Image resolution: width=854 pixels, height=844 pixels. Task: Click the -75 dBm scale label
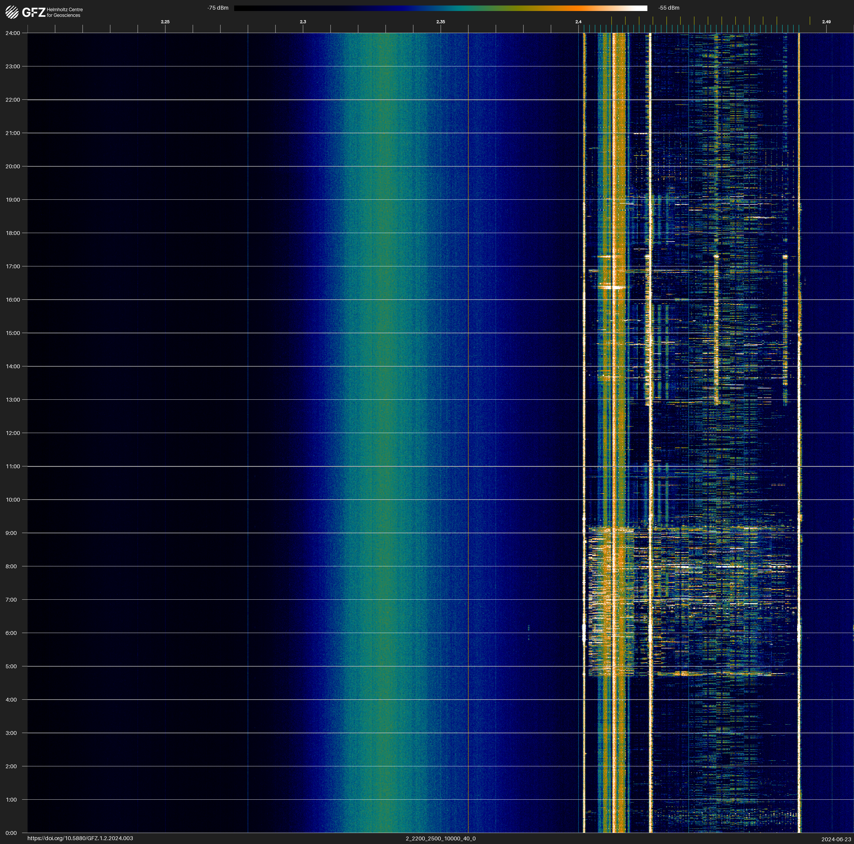tap(217, 8)
